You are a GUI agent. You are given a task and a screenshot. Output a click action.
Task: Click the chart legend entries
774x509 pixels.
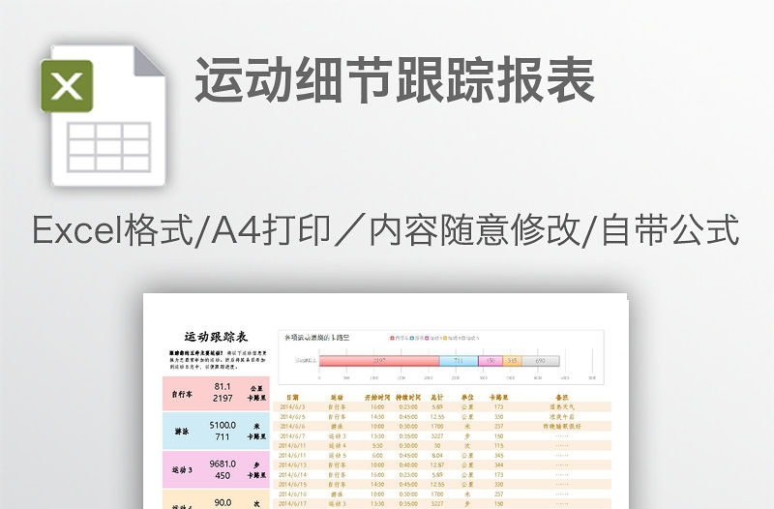(434, 338)
